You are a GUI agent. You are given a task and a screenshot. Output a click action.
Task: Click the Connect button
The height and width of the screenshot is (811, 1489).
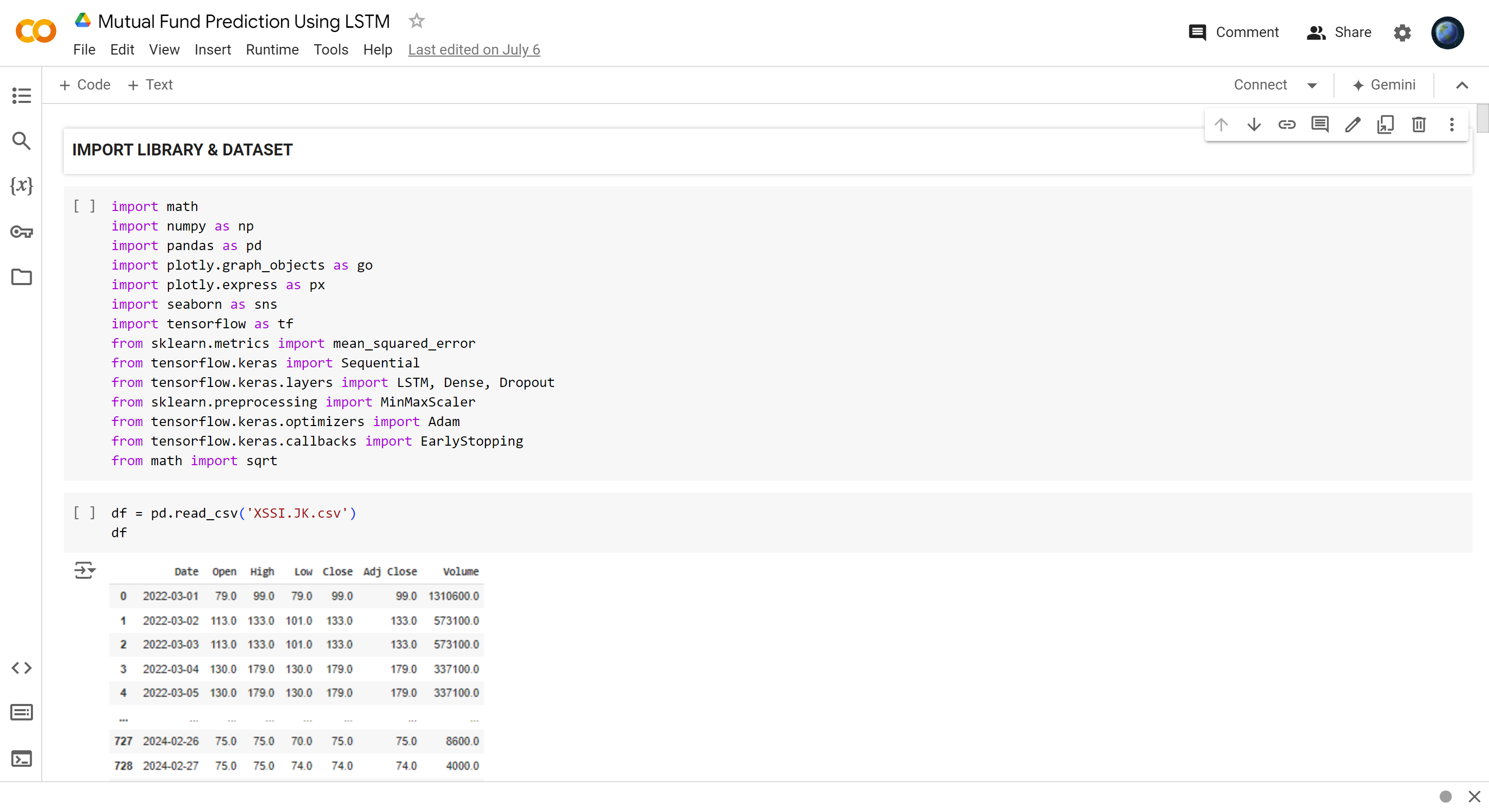(x=1260, y=85)
